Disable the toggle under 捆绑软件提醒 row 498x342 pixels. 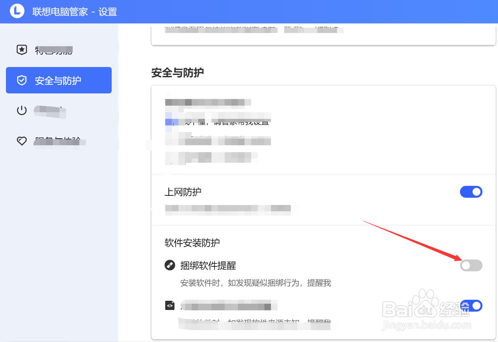click(x=472, y=306)
